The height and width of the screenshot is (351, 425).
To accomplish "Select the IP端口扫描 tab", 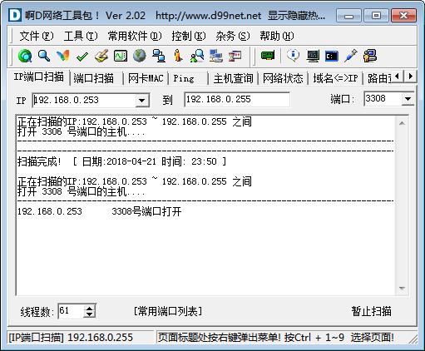I will point(39,77).
